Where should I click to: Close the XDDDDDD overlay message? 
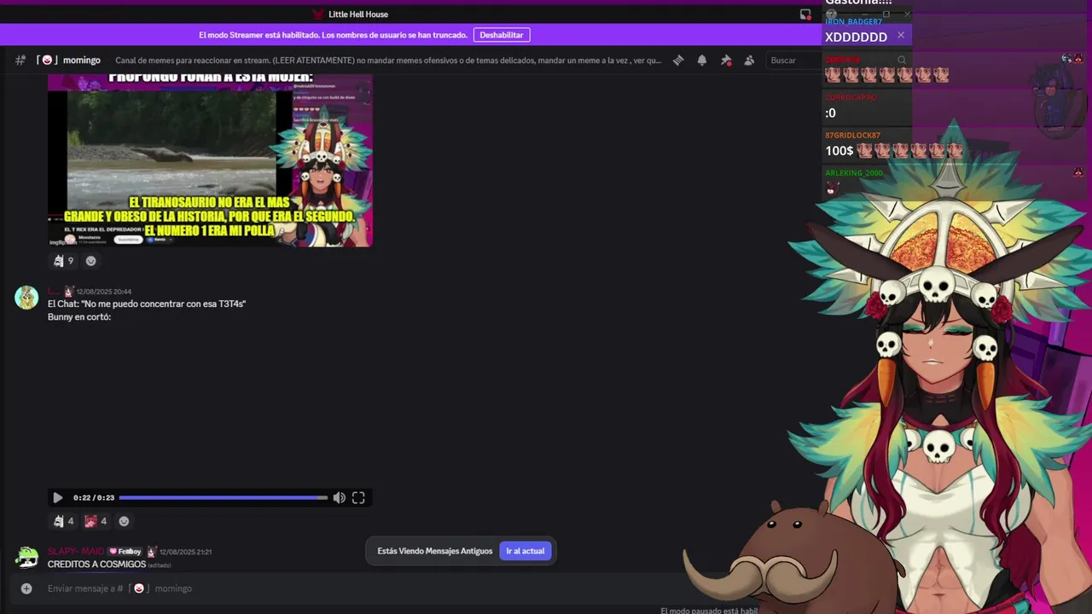[900, 36]
